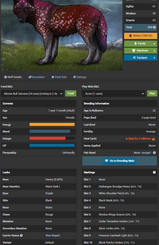
Task: Open the Wardrobe button
Action: click(141, 51)
